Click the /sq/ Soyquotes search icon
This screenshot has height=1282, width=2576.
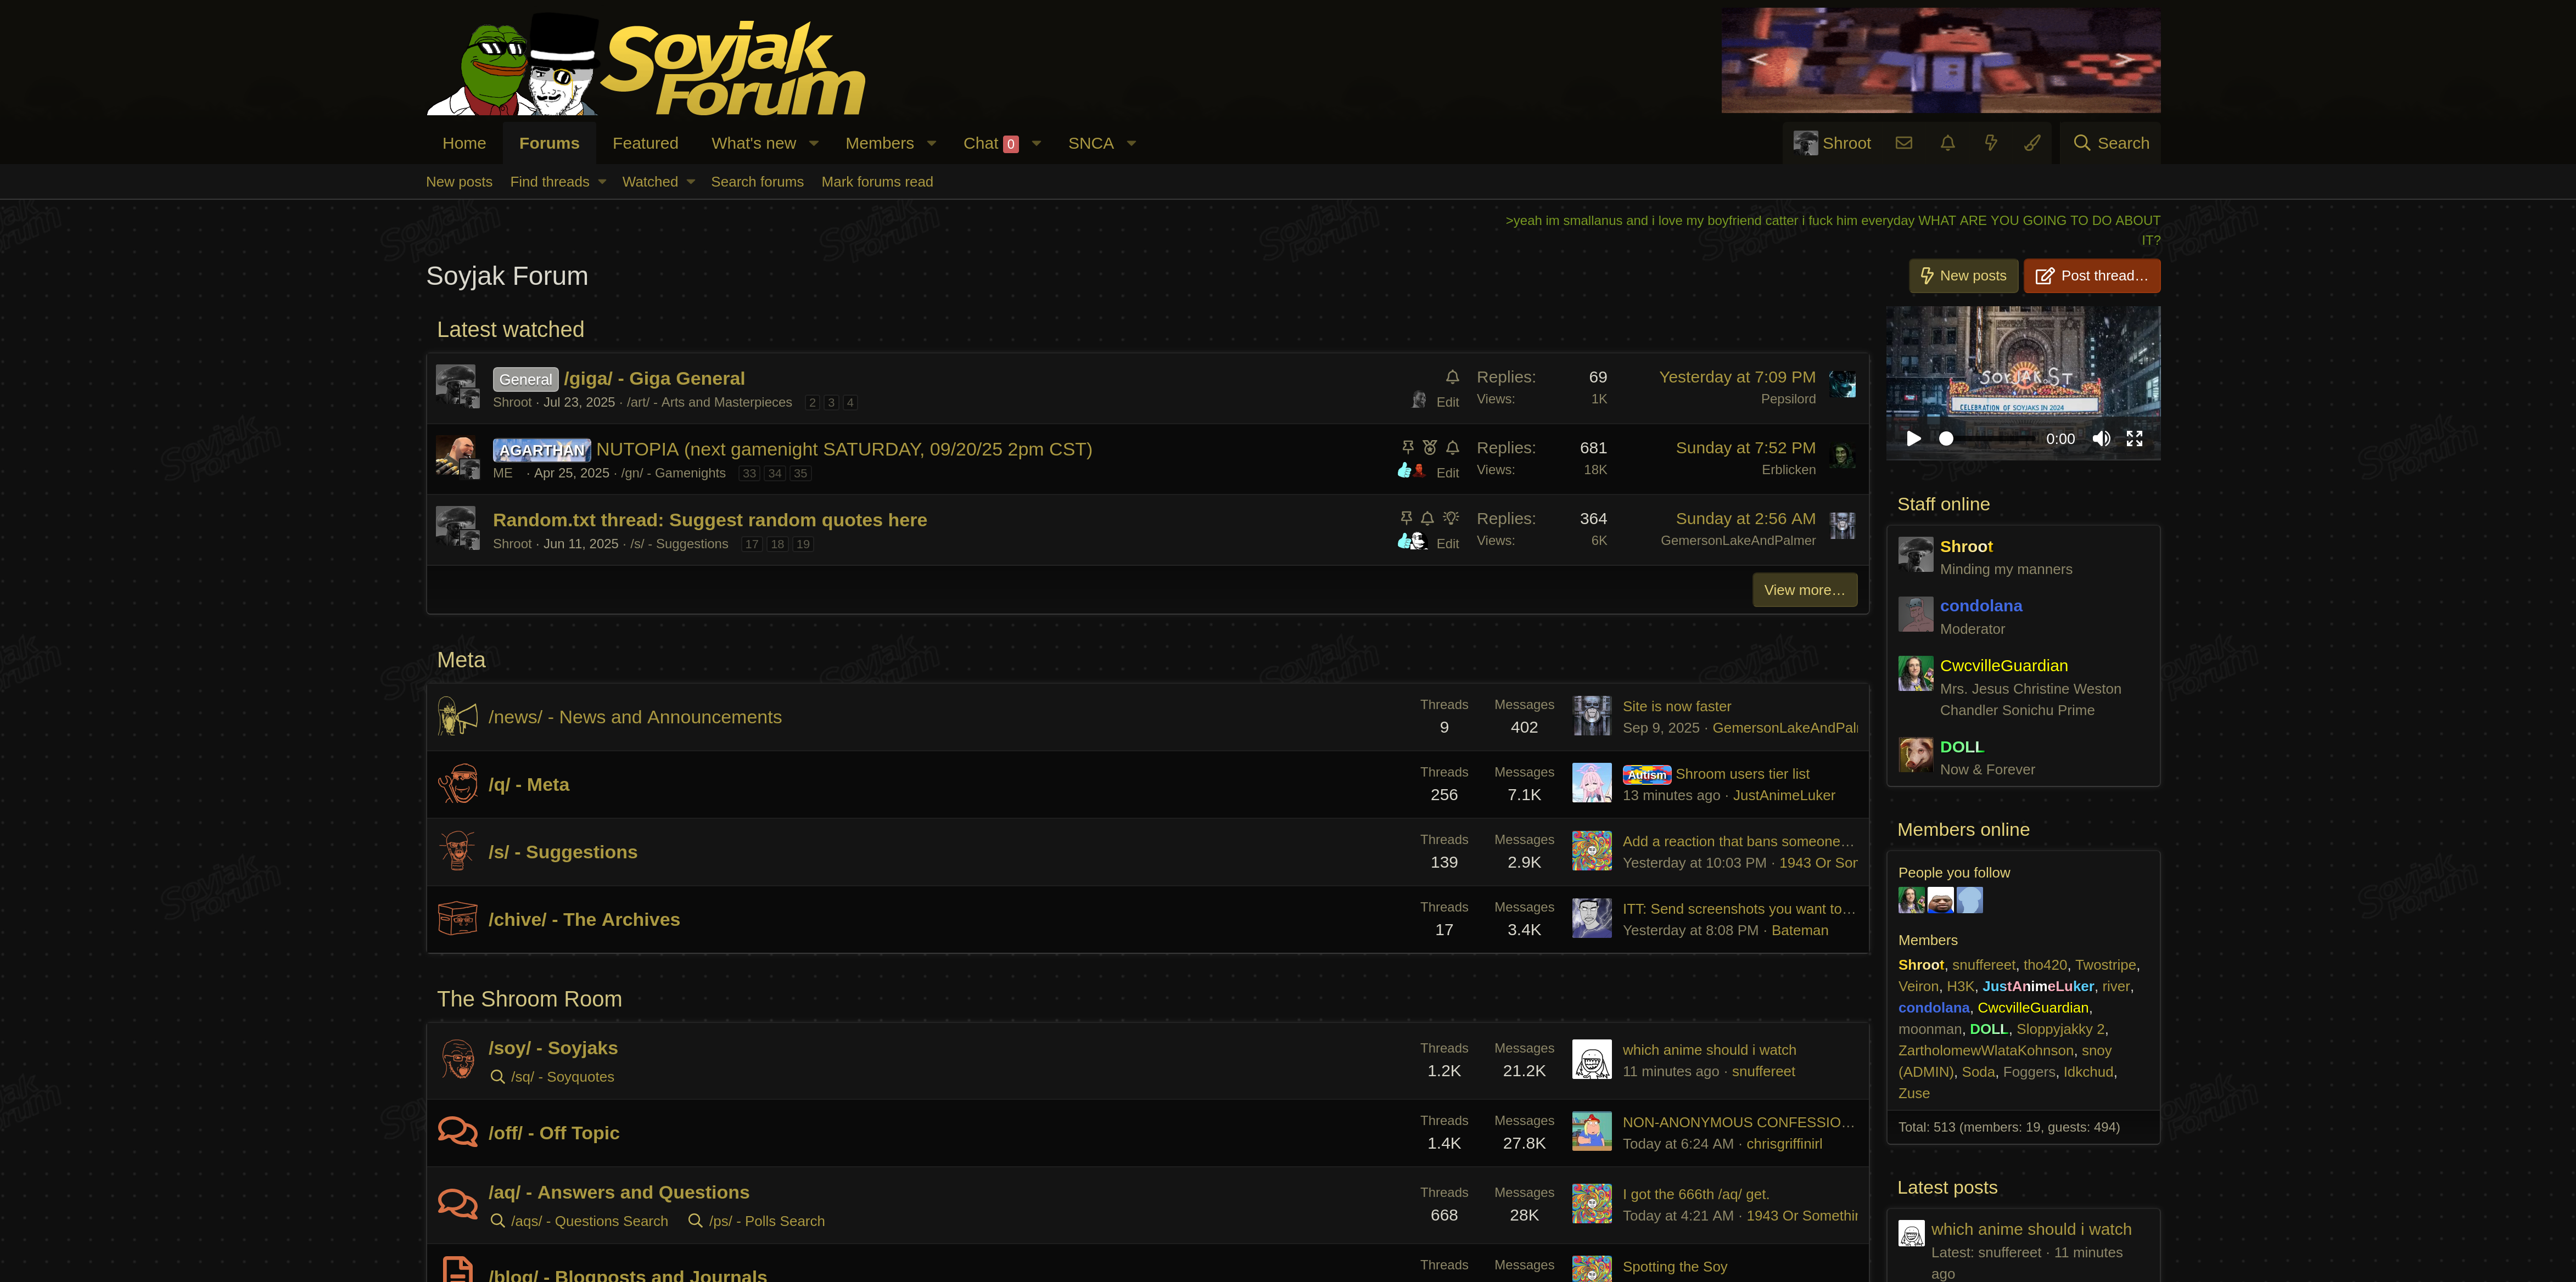pos(497,1076)
